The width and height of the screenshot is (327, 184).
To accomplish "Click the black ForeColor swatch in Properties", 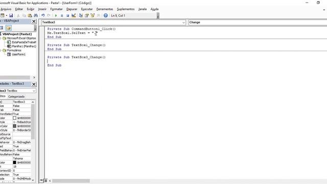I will pos(14,163).
